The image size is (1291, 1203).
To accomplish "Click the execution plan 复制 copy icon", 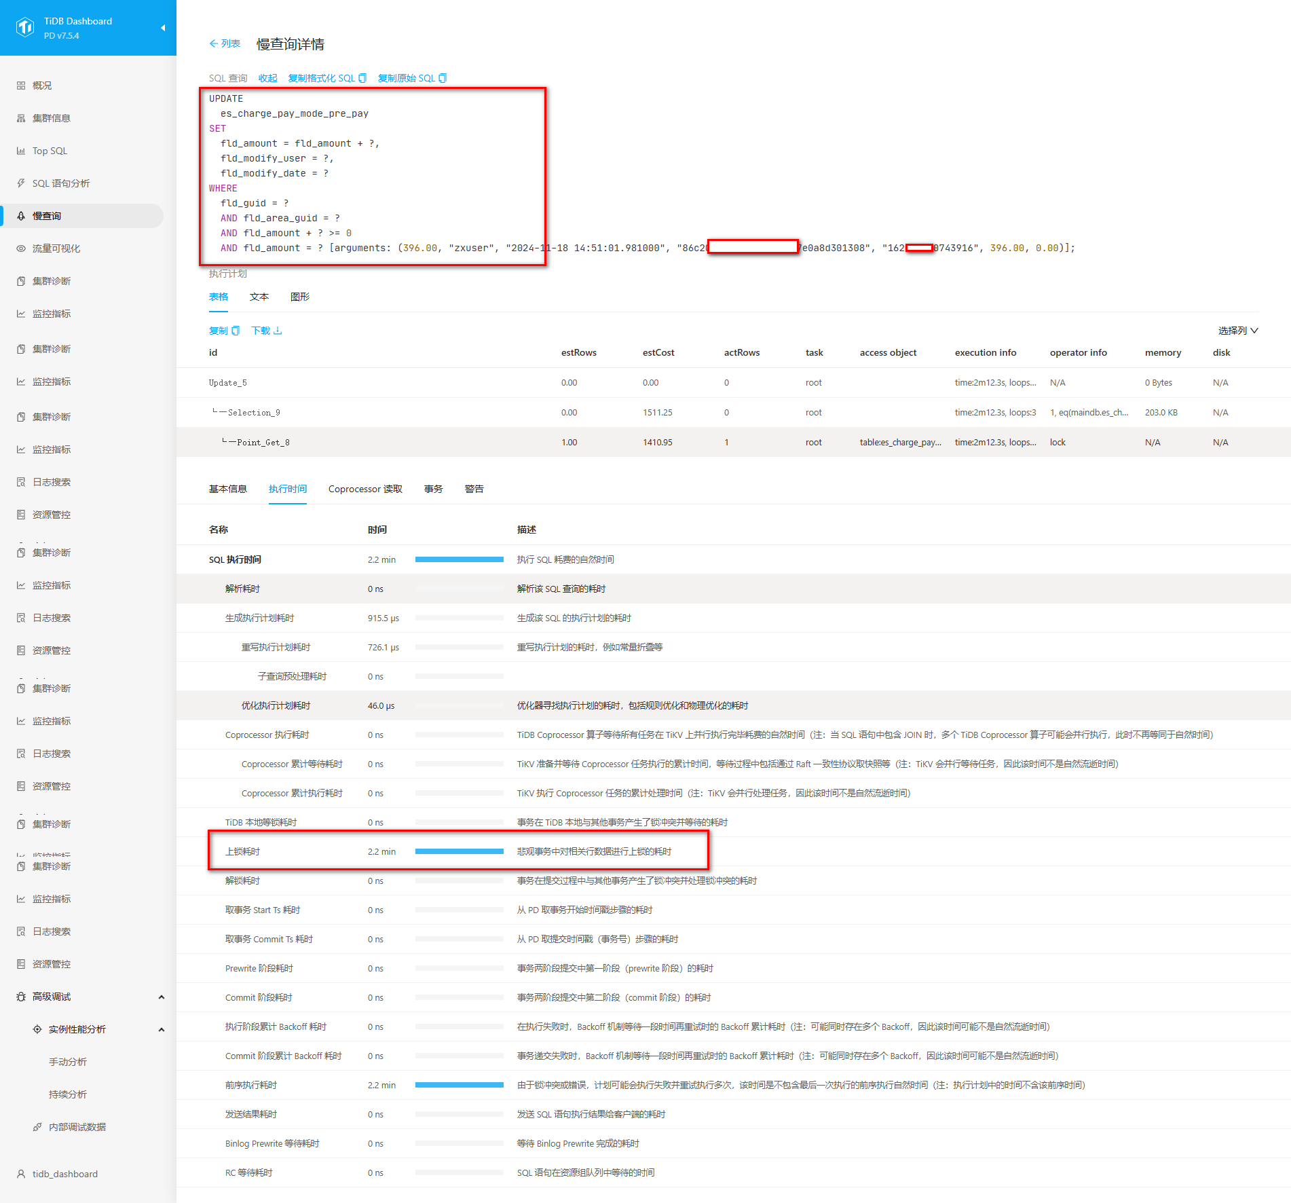I will click(x=236, y=331).
